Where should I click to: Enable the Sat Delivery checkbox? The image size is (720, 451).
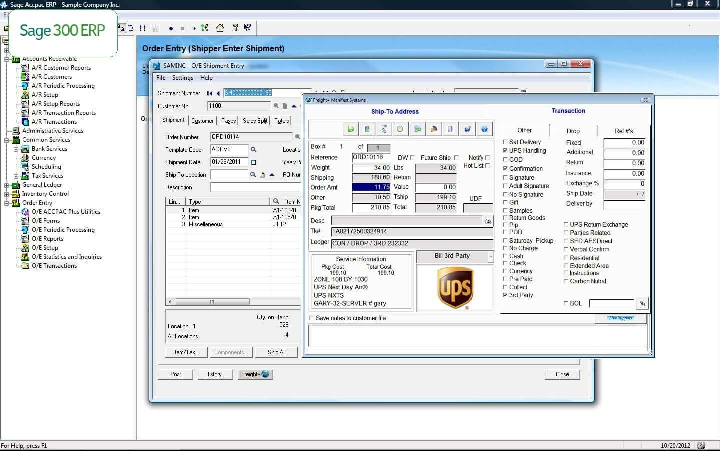(505, 142)
